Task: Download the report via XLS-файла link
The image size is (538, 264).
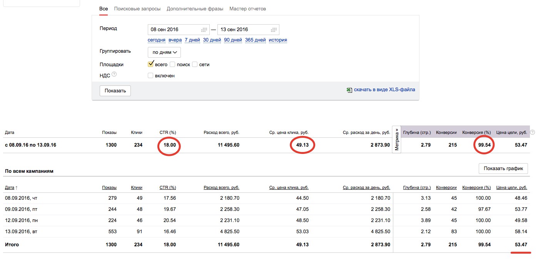Action: pos(384,90)
